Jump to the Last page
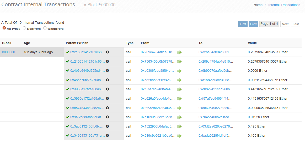This screenshot has width=305, height=145. [296, 24]
